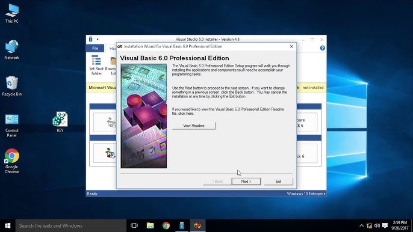Click the Exit button in wizard
The image size is (413, 232).
click(278, 182)
